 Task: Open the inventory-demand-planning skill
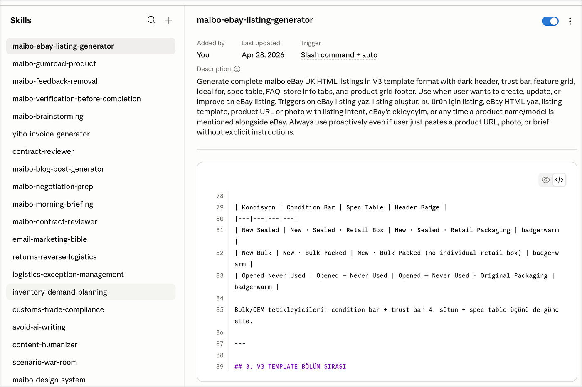tap(91, 292)
